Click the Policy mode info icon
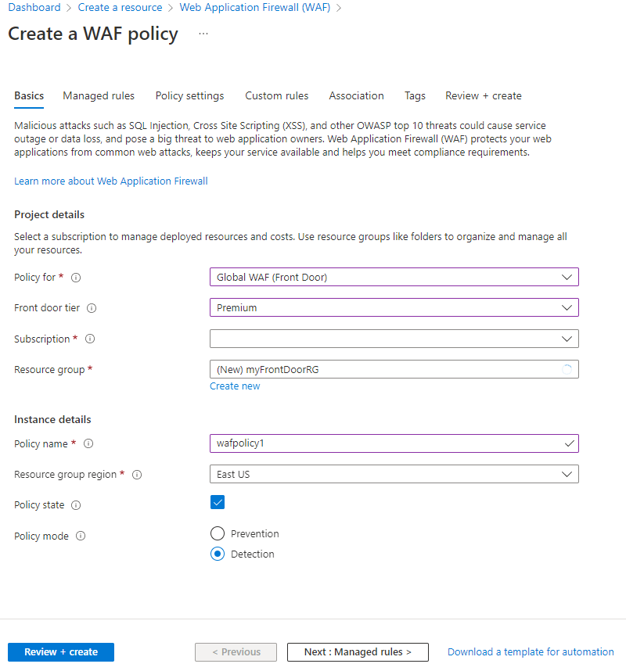The height and width of the screenshot is (671, 626). tap(81, 536)
